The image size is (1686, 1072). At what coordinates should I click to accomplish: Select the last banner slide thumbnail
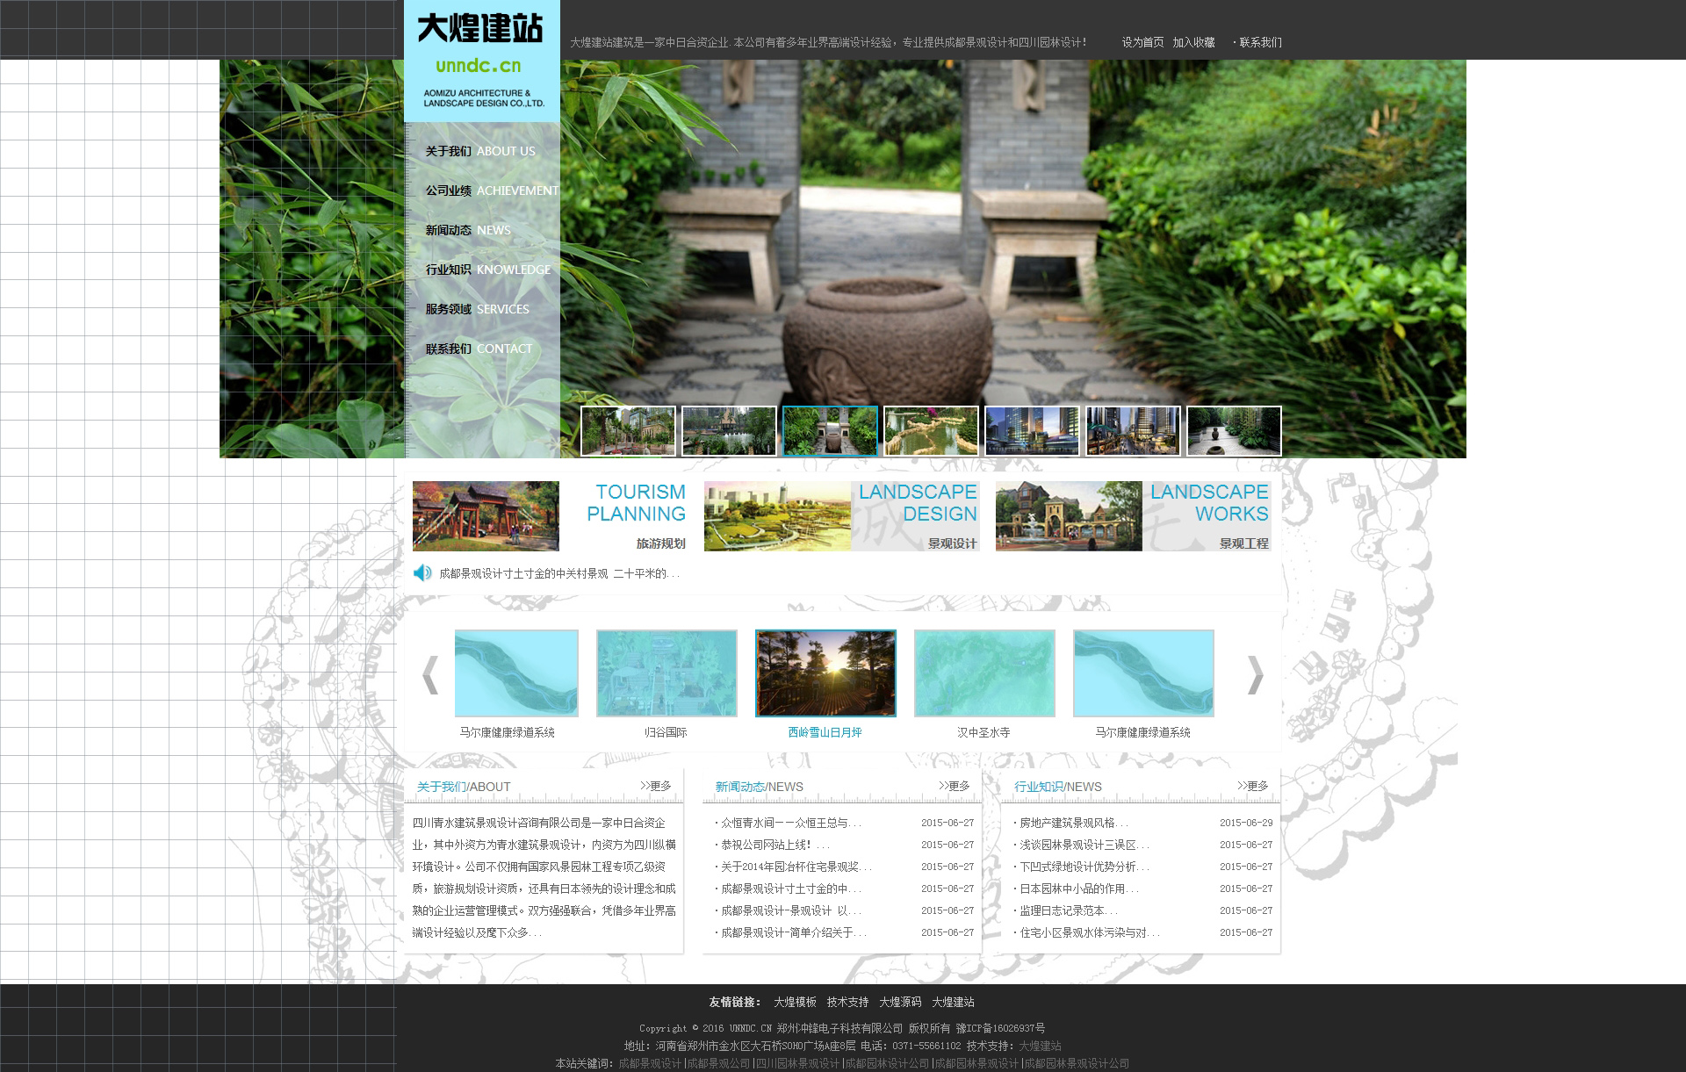tap(1234, 431)
